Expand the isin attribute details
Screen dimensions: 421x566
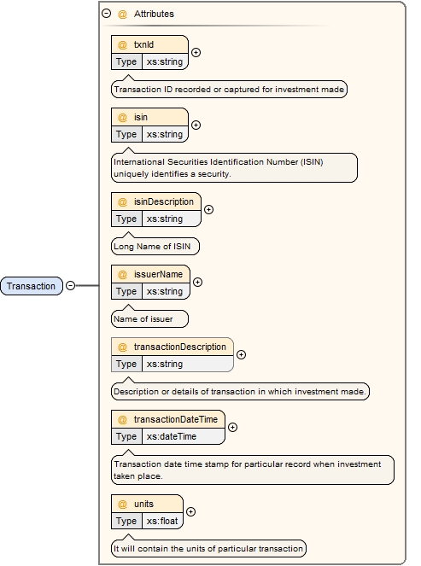pos(196,125)
